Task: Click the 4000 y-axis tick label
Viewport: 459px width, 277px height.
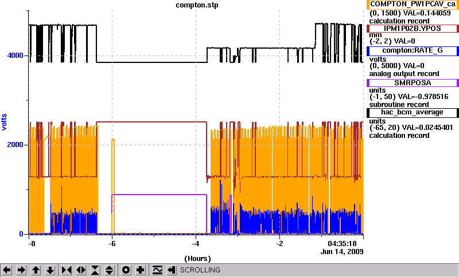Action: pyautogui.click(x=15, y=56)
